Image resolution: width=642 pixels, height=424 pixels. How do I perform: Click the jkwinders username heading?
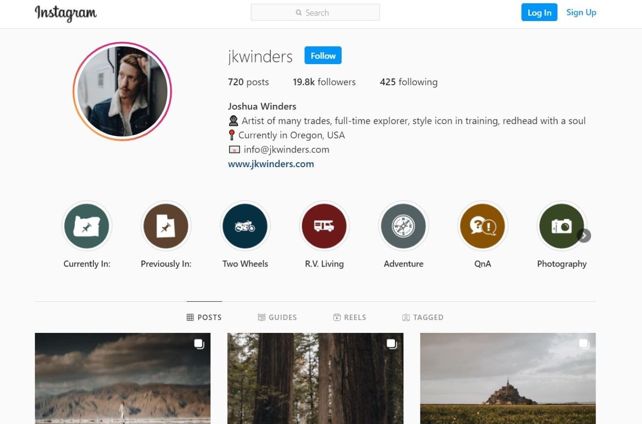coord(260,56)
